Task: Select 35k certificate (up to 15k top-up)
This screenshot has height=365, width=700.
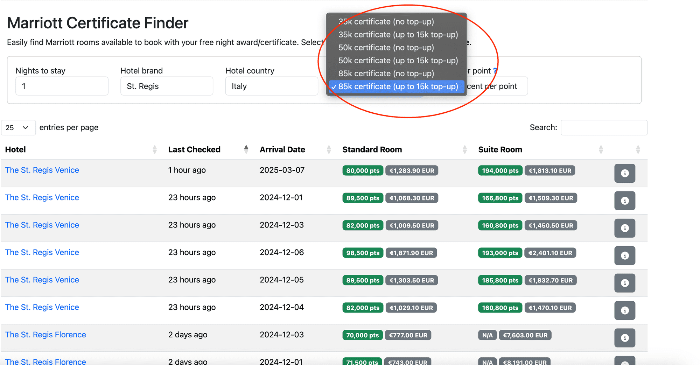Action: (397, 35)
